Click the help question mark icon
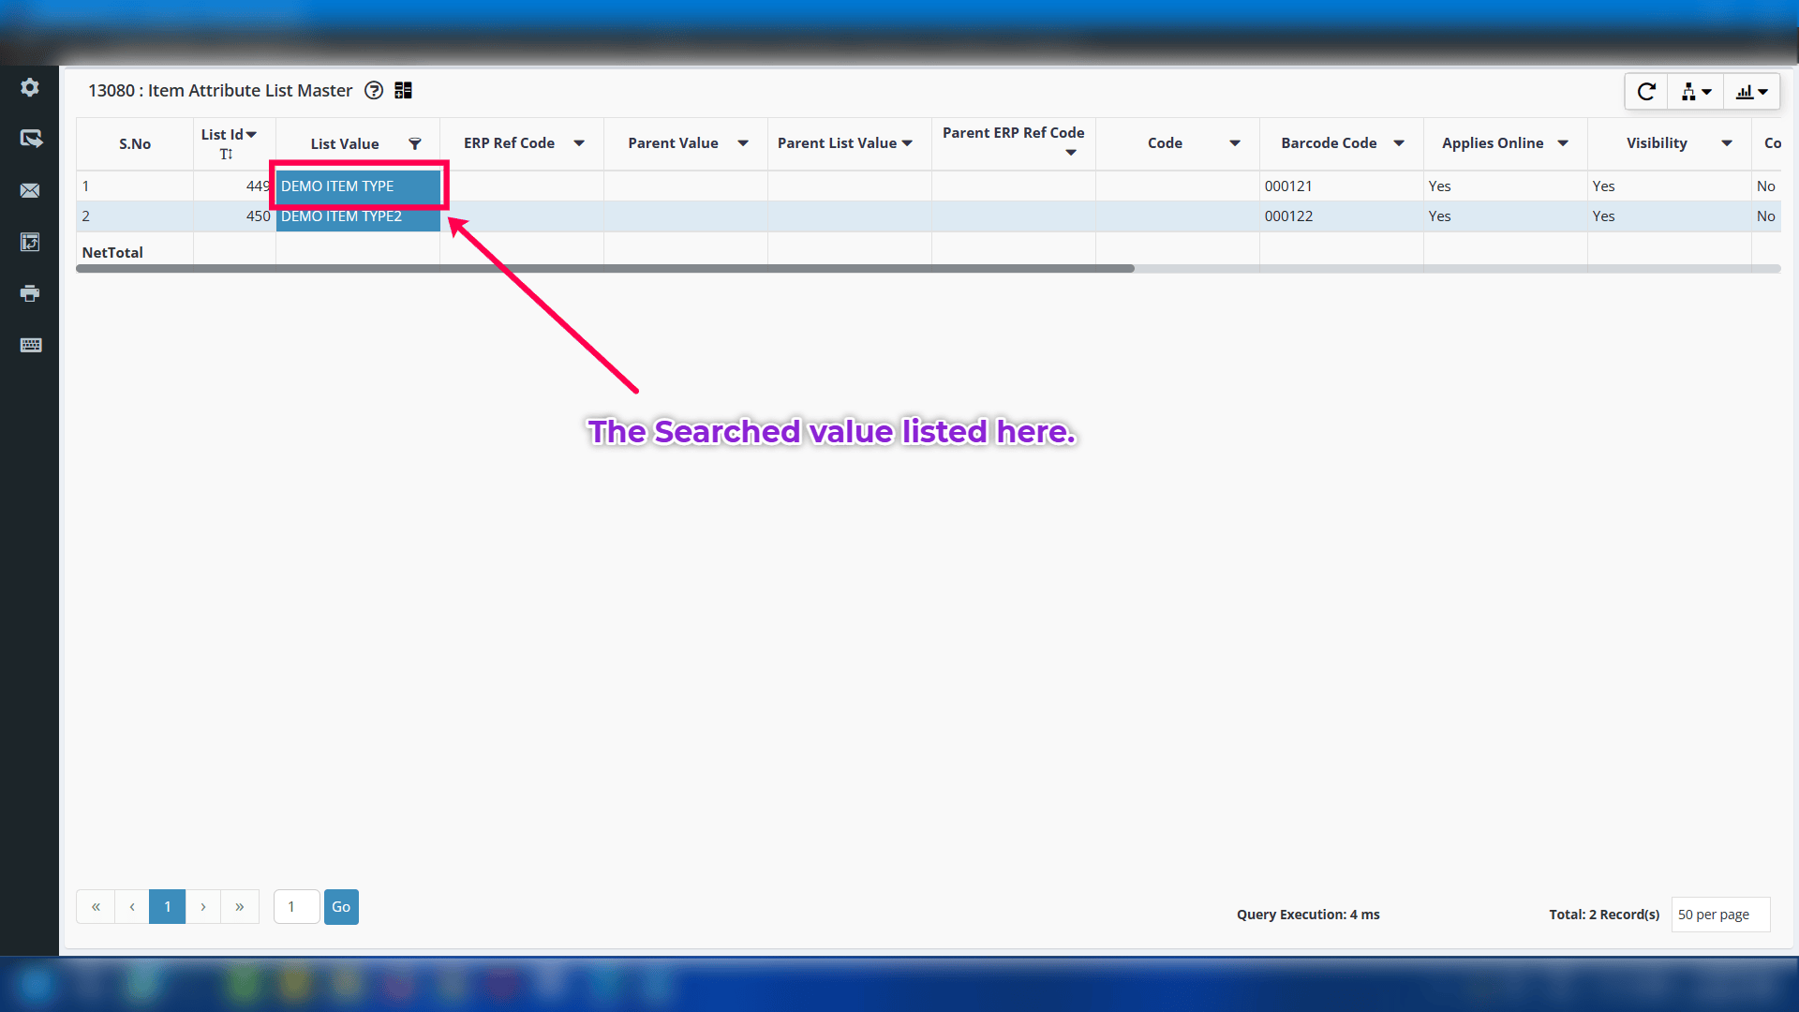This screenshot has height=1012, width=1799. 374,91
